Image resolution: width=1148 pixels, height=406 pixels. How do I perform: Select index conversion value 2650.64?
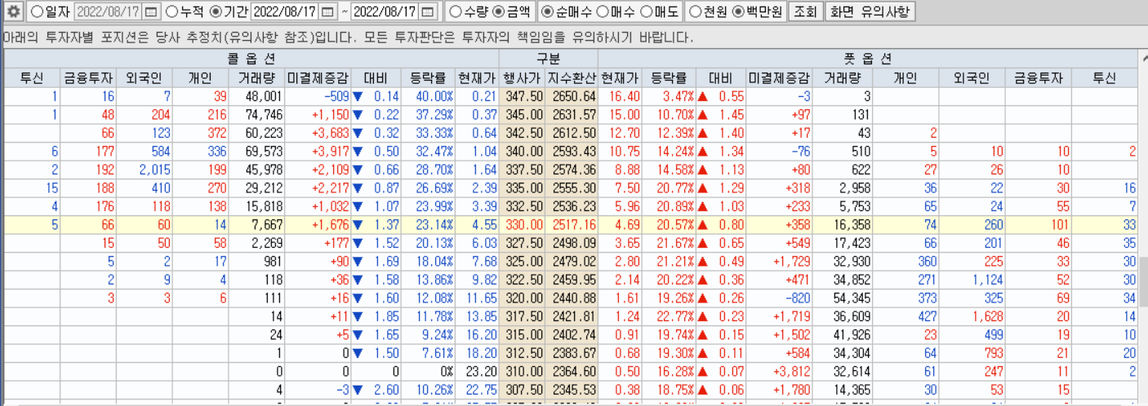pyautogui.click(x=572, y=96)
